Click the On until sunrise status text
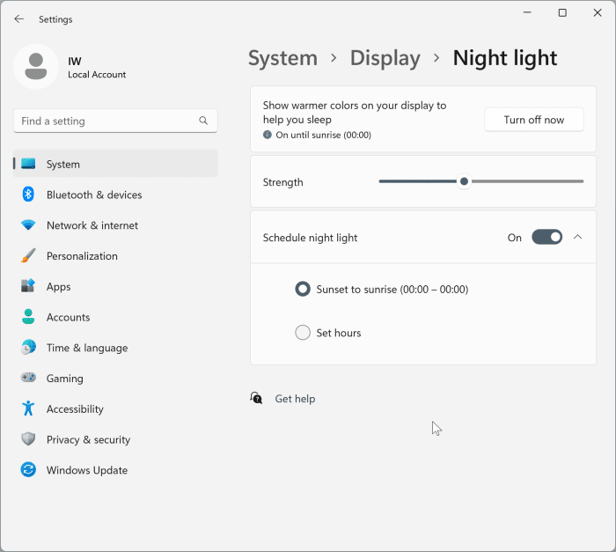 point(323,136)
